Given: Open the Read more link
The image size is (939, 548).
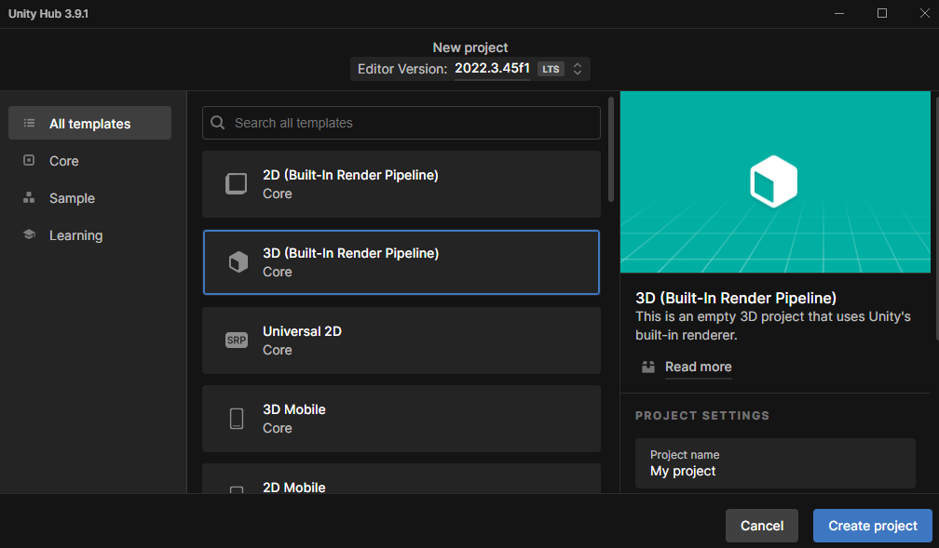Looking at the screenshot, I should click(x=699, y=367).
